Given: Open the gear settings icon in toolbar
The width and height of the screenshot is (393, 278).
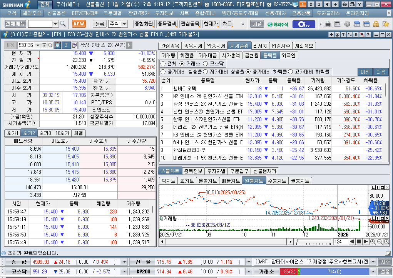Looking at the screenshot, I should click(x=347, y=24).
